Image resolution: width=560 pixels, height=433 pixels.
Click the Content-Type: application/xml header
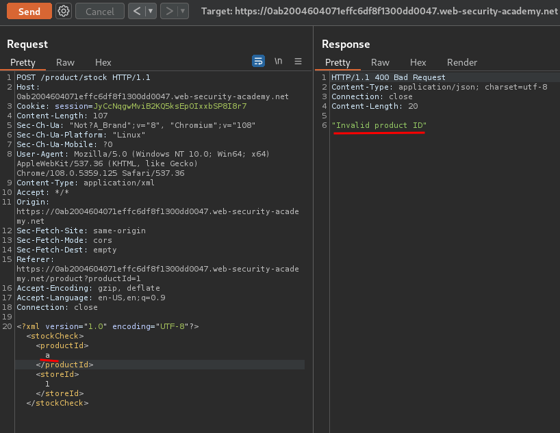[x=86, y=183]
